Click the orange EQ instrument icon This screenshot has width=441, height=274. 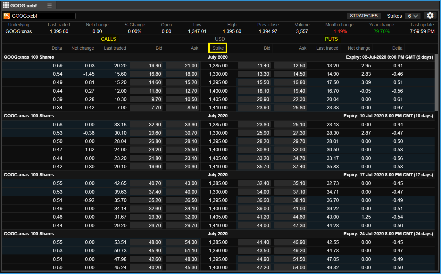(x=7, y=16)
